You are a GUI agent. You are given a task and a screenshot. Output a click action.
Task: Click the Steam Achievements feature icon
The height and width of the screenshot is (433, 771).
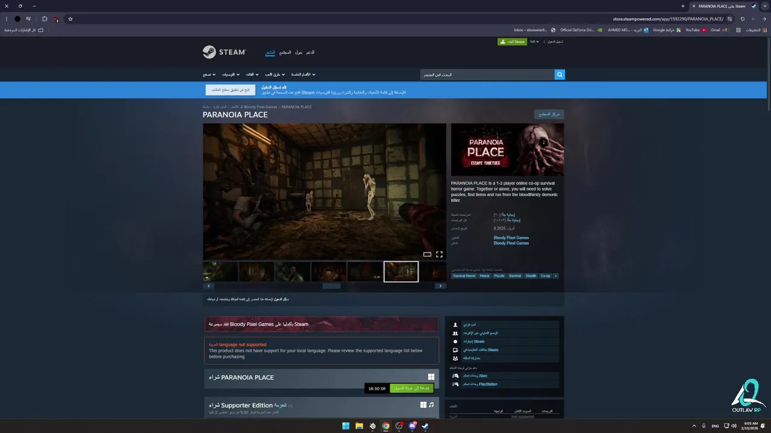(x=455, y=342)
